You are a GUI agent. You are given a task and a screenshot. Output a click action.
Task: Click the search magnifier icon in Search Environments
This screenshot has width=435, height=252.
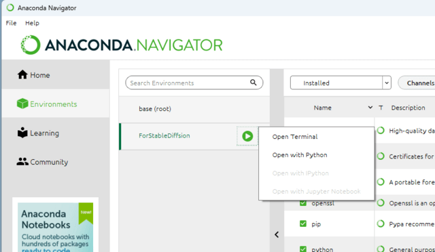[x=254, y=83]
